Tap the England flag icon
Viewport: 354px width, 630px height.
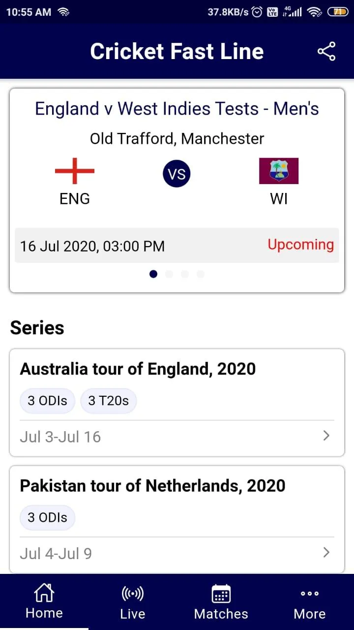(75, 171)
